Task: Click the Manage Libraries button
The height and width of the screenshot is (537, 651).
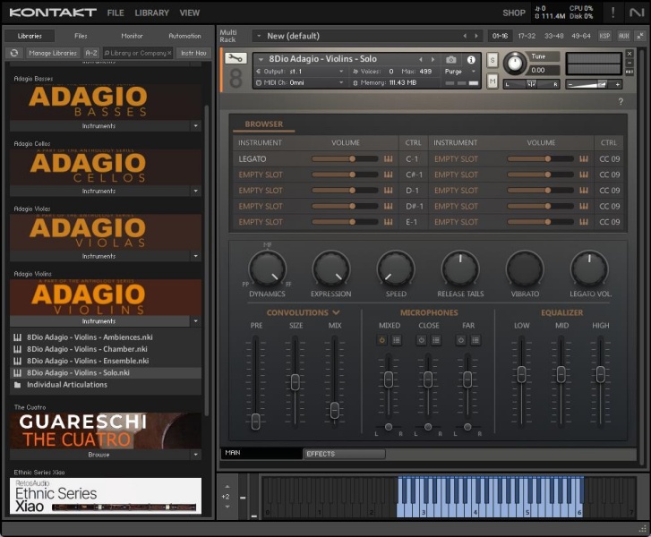Action: click(52, 53)
